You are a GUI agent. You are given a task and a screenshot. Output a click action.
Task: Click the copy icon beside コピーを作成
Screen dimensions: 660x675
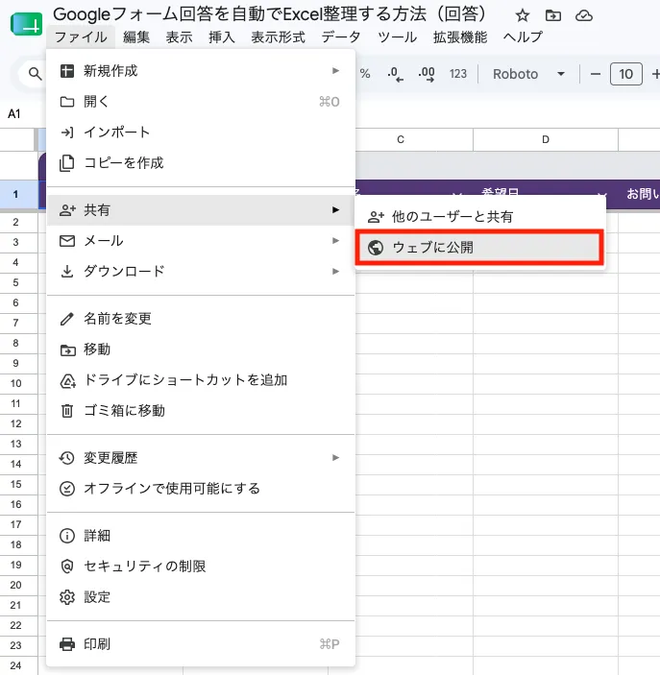[x=67, y=162]
